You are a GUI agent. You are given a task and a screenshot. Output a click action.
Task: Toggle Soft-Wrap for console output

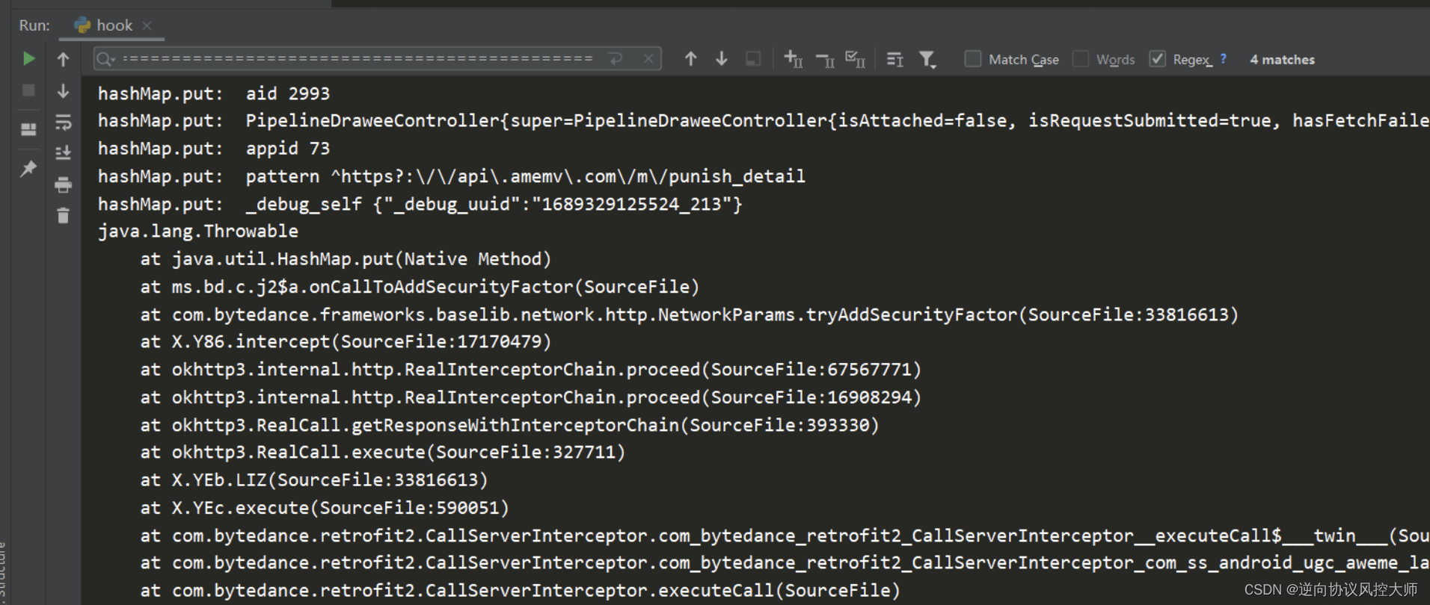pos(63,122)
